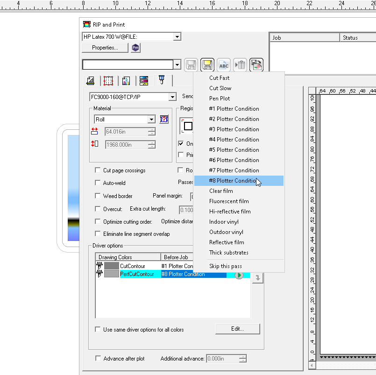Viewport: 376px width, 375px height.
Task: Click the Production Manager icon
Action: tap(135, 48)
